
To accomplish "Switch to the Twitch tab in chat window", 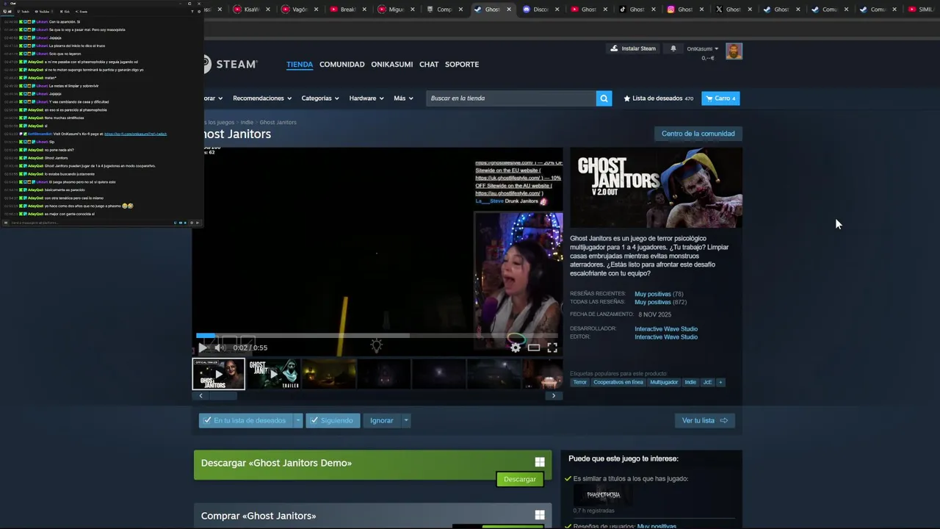I will 23,11.
